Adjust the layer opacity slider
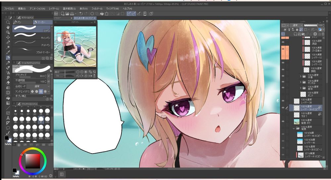The width and height of the screenshot is (331, 180). (311, 25)
